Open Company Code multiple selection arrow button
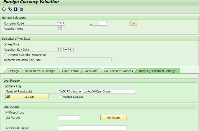Image resolution: width=199 pixels, height=131 pixels. click(134, 23)
